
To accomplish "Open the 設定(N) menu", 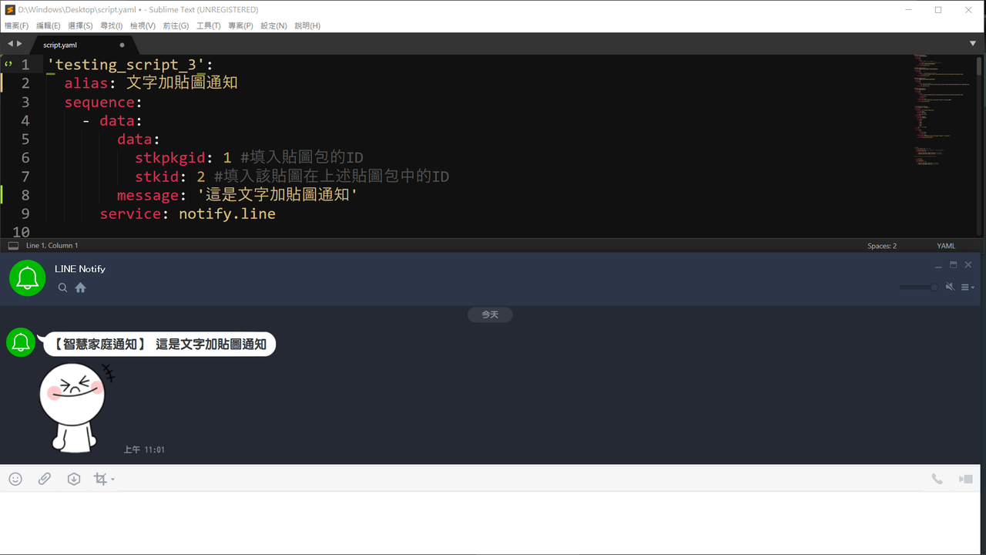I will point(273,25).
